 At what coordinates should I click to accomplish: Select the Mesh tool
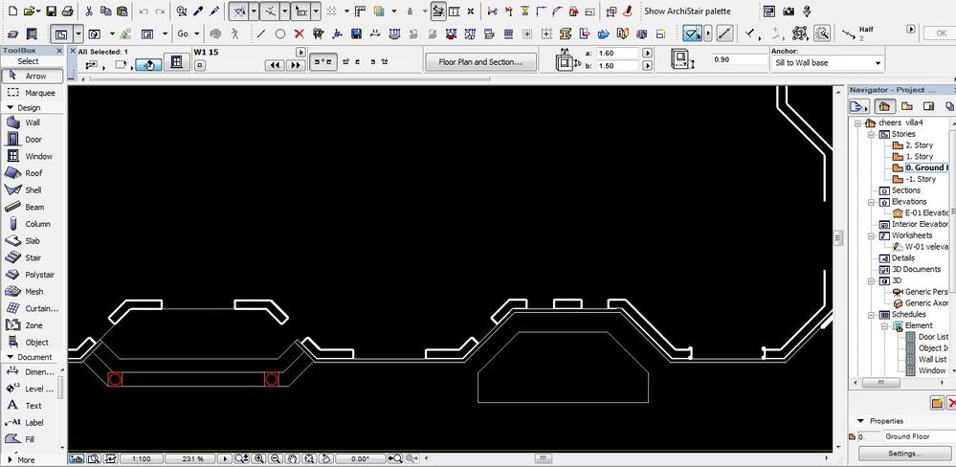point(32,292)
